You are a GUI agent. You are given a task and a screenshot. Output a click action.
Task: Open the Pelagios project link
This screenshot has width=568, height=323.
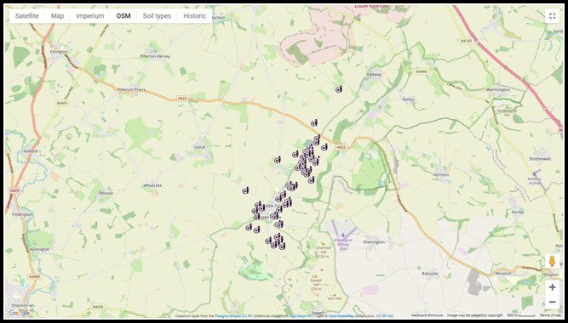[x=229, y=315]
